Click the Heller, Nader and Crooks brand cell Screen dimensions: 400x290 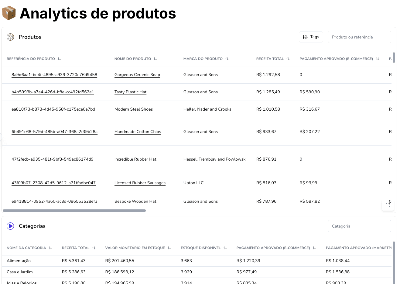click(207, 109)
